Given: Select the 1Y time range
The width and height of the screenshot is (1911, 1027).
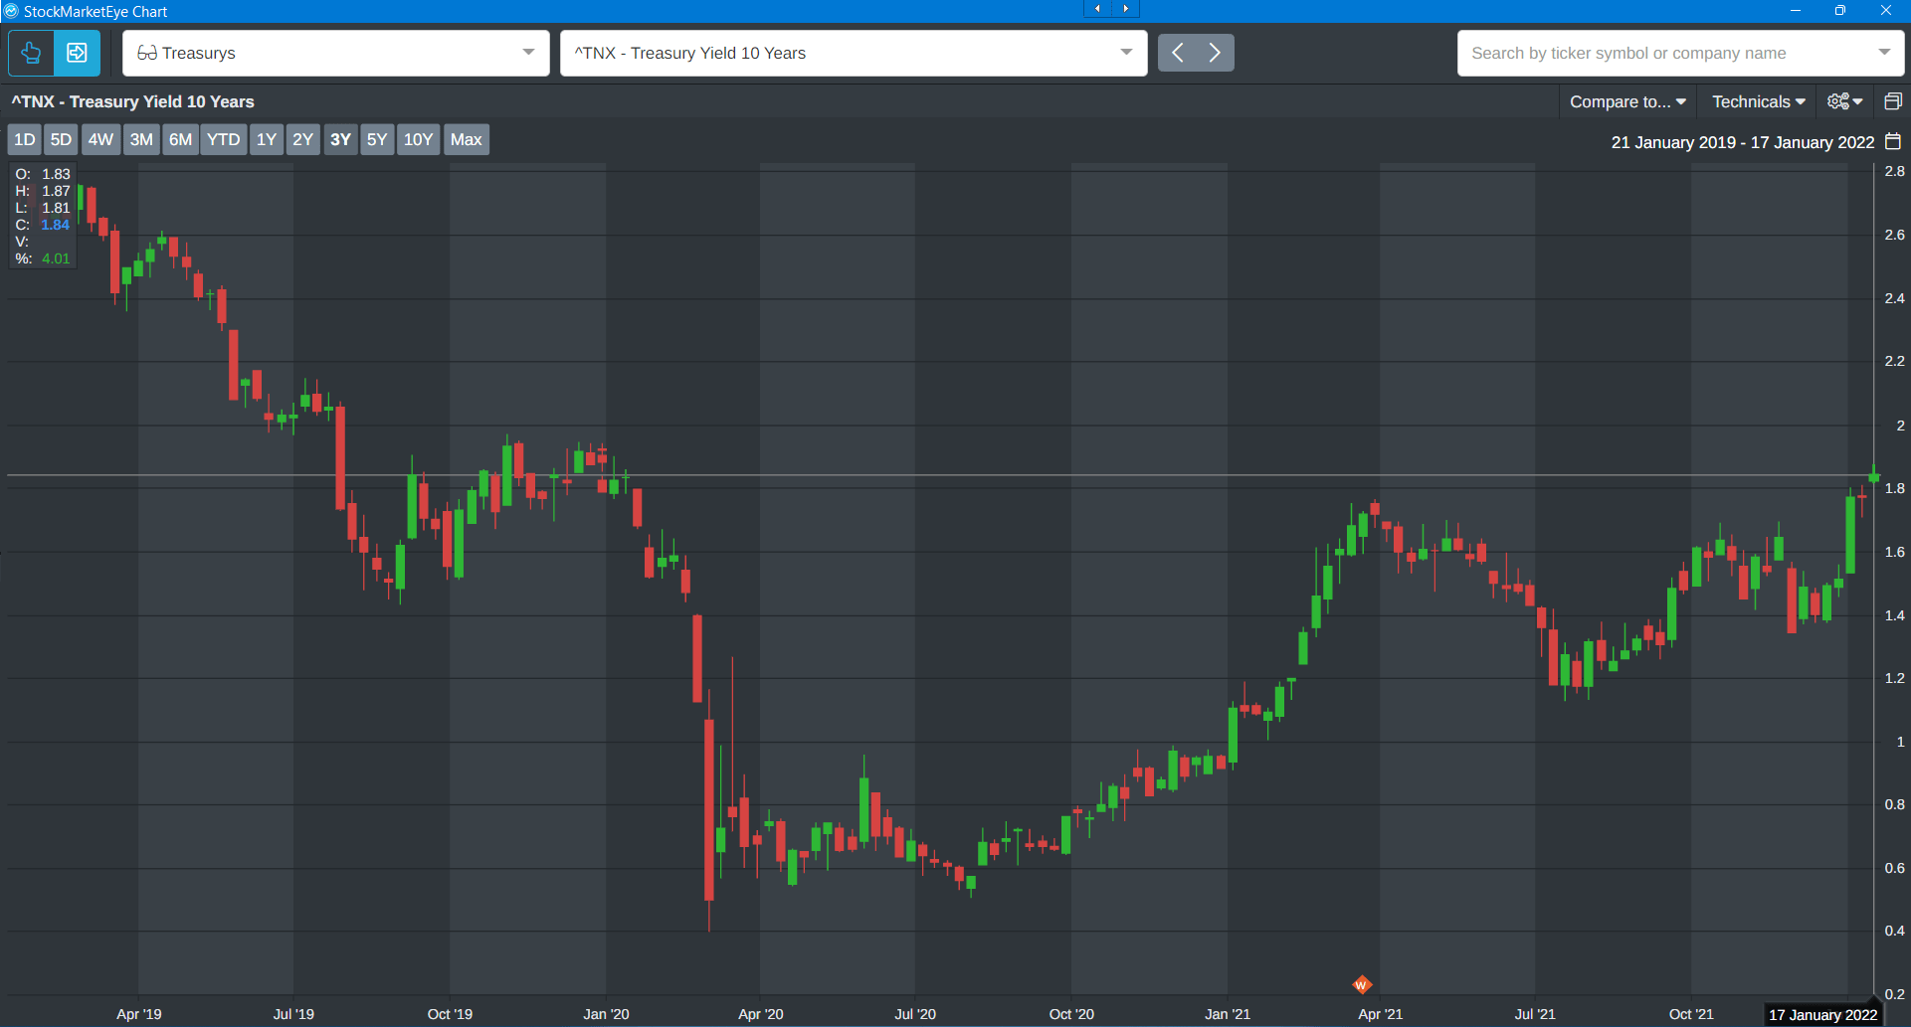Looking at the screenshot, I should (x=267, y=139).
